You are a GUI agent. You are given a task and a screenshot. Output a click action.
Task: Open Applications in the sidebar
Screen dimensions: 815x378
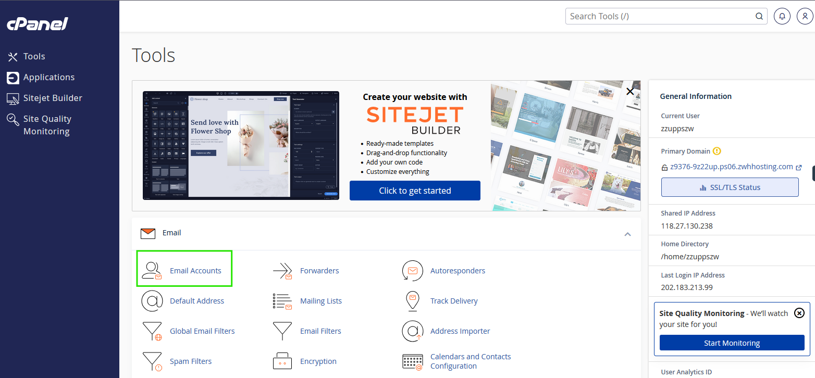pos(49,77)
